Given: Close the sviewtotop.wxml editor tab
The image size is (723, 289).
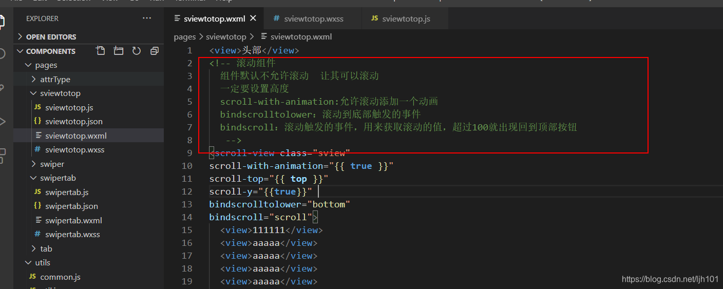Looking at the screenshot, I should tap(253, 18).
